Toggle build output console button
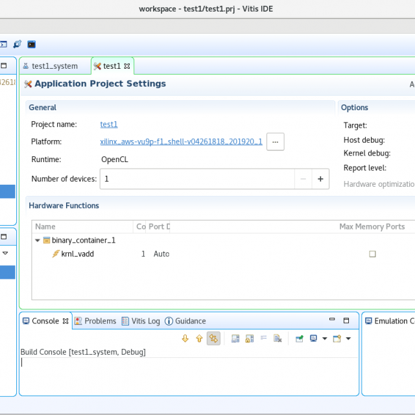The image size is (415, 415). pyautogui.click(x=213, y=338)
